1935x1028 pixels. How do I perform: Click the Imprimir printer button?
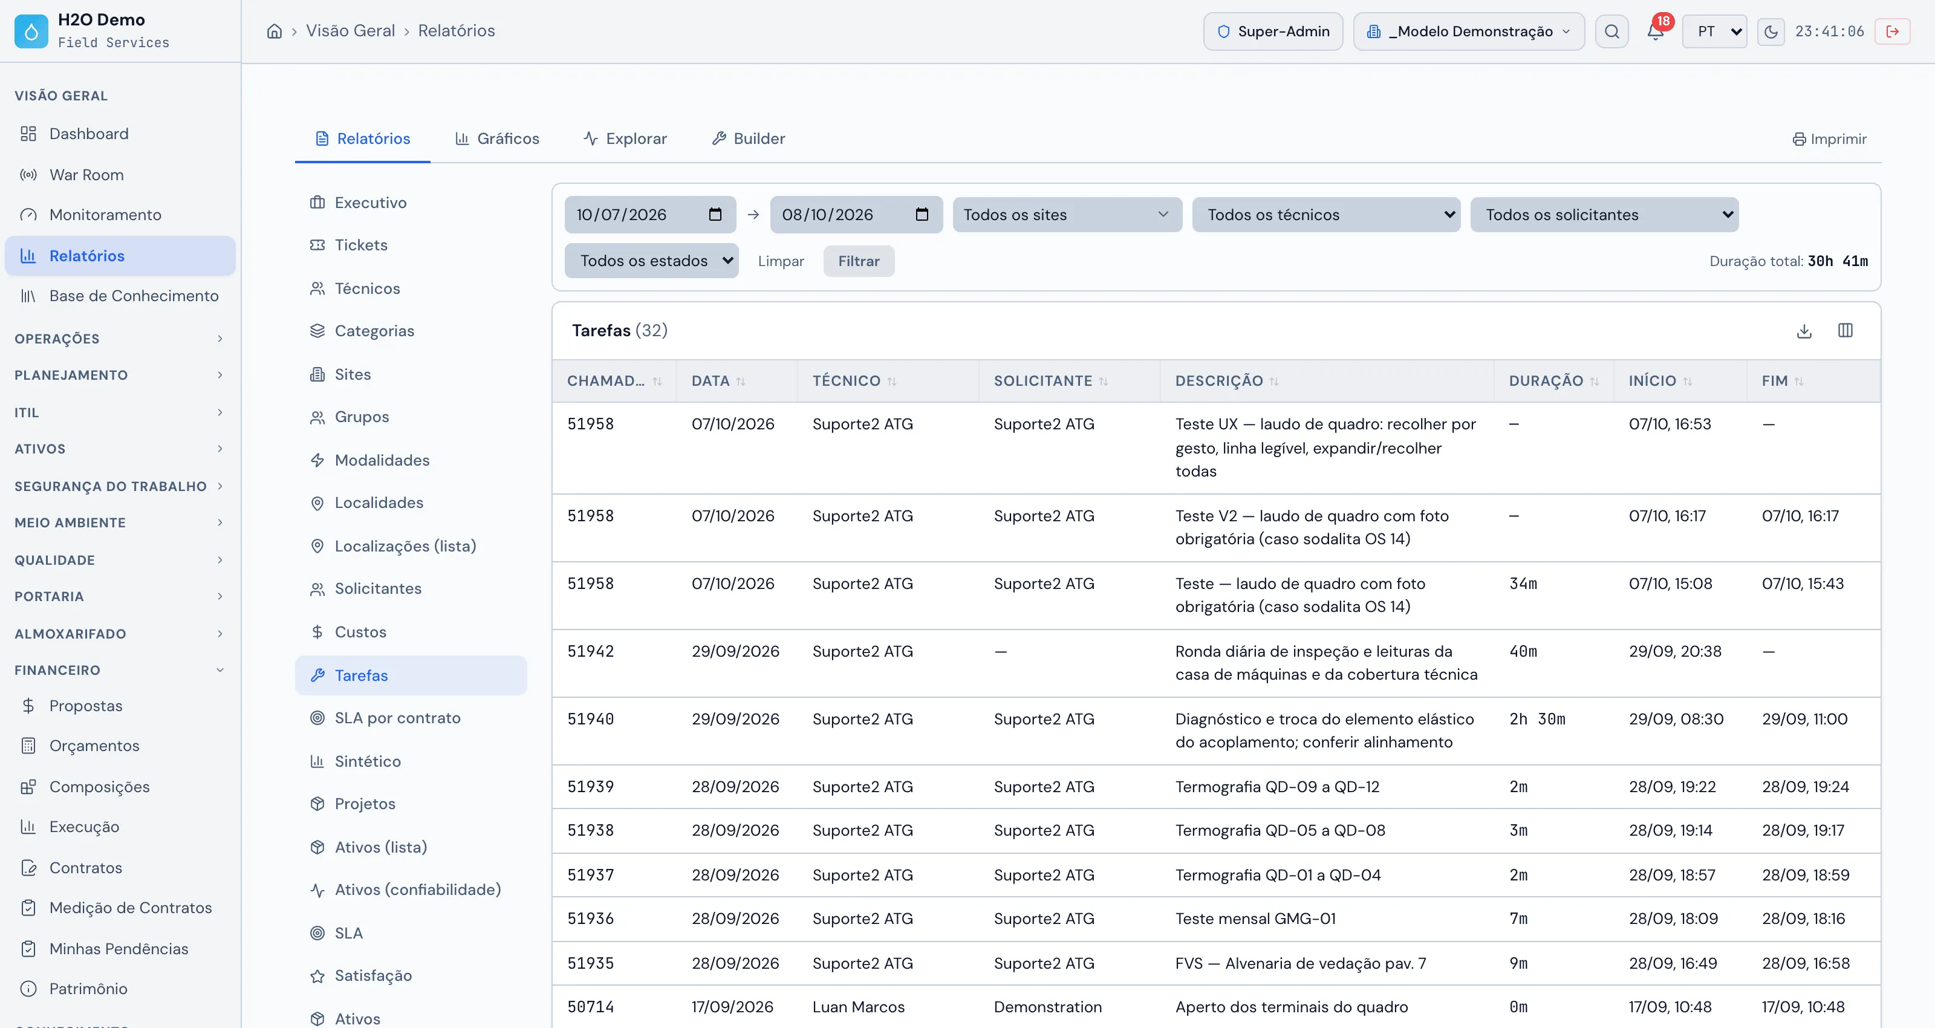(1829, 139)
